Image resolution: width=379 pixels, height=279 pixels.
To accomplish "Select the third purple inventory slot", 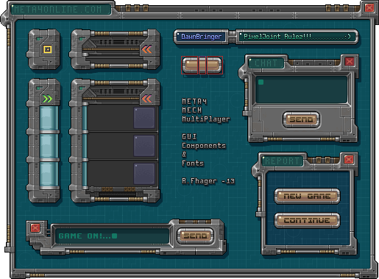I will [x=144, y=174].
